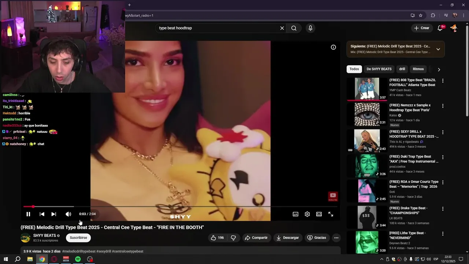Screen dimensions: 469x264
Task: Expand the Siguiente mix playlist panel
Action: pos(438,49)
